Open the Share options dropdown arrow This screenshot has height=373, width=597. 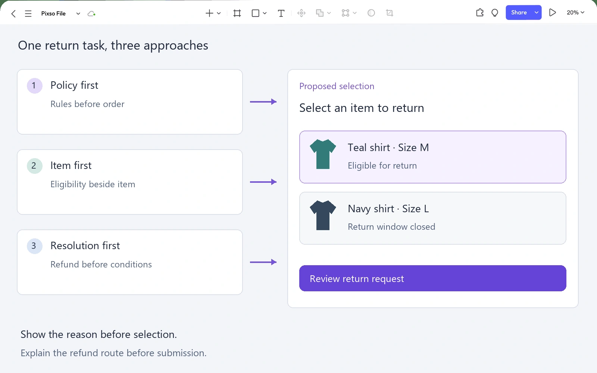[537, 13]
